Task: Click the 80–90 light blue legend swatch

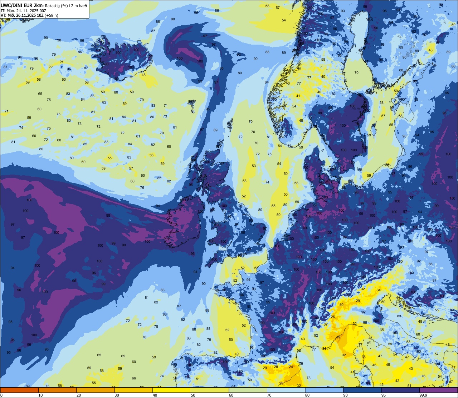Action: pyautogui.click(x=324, y=390)
